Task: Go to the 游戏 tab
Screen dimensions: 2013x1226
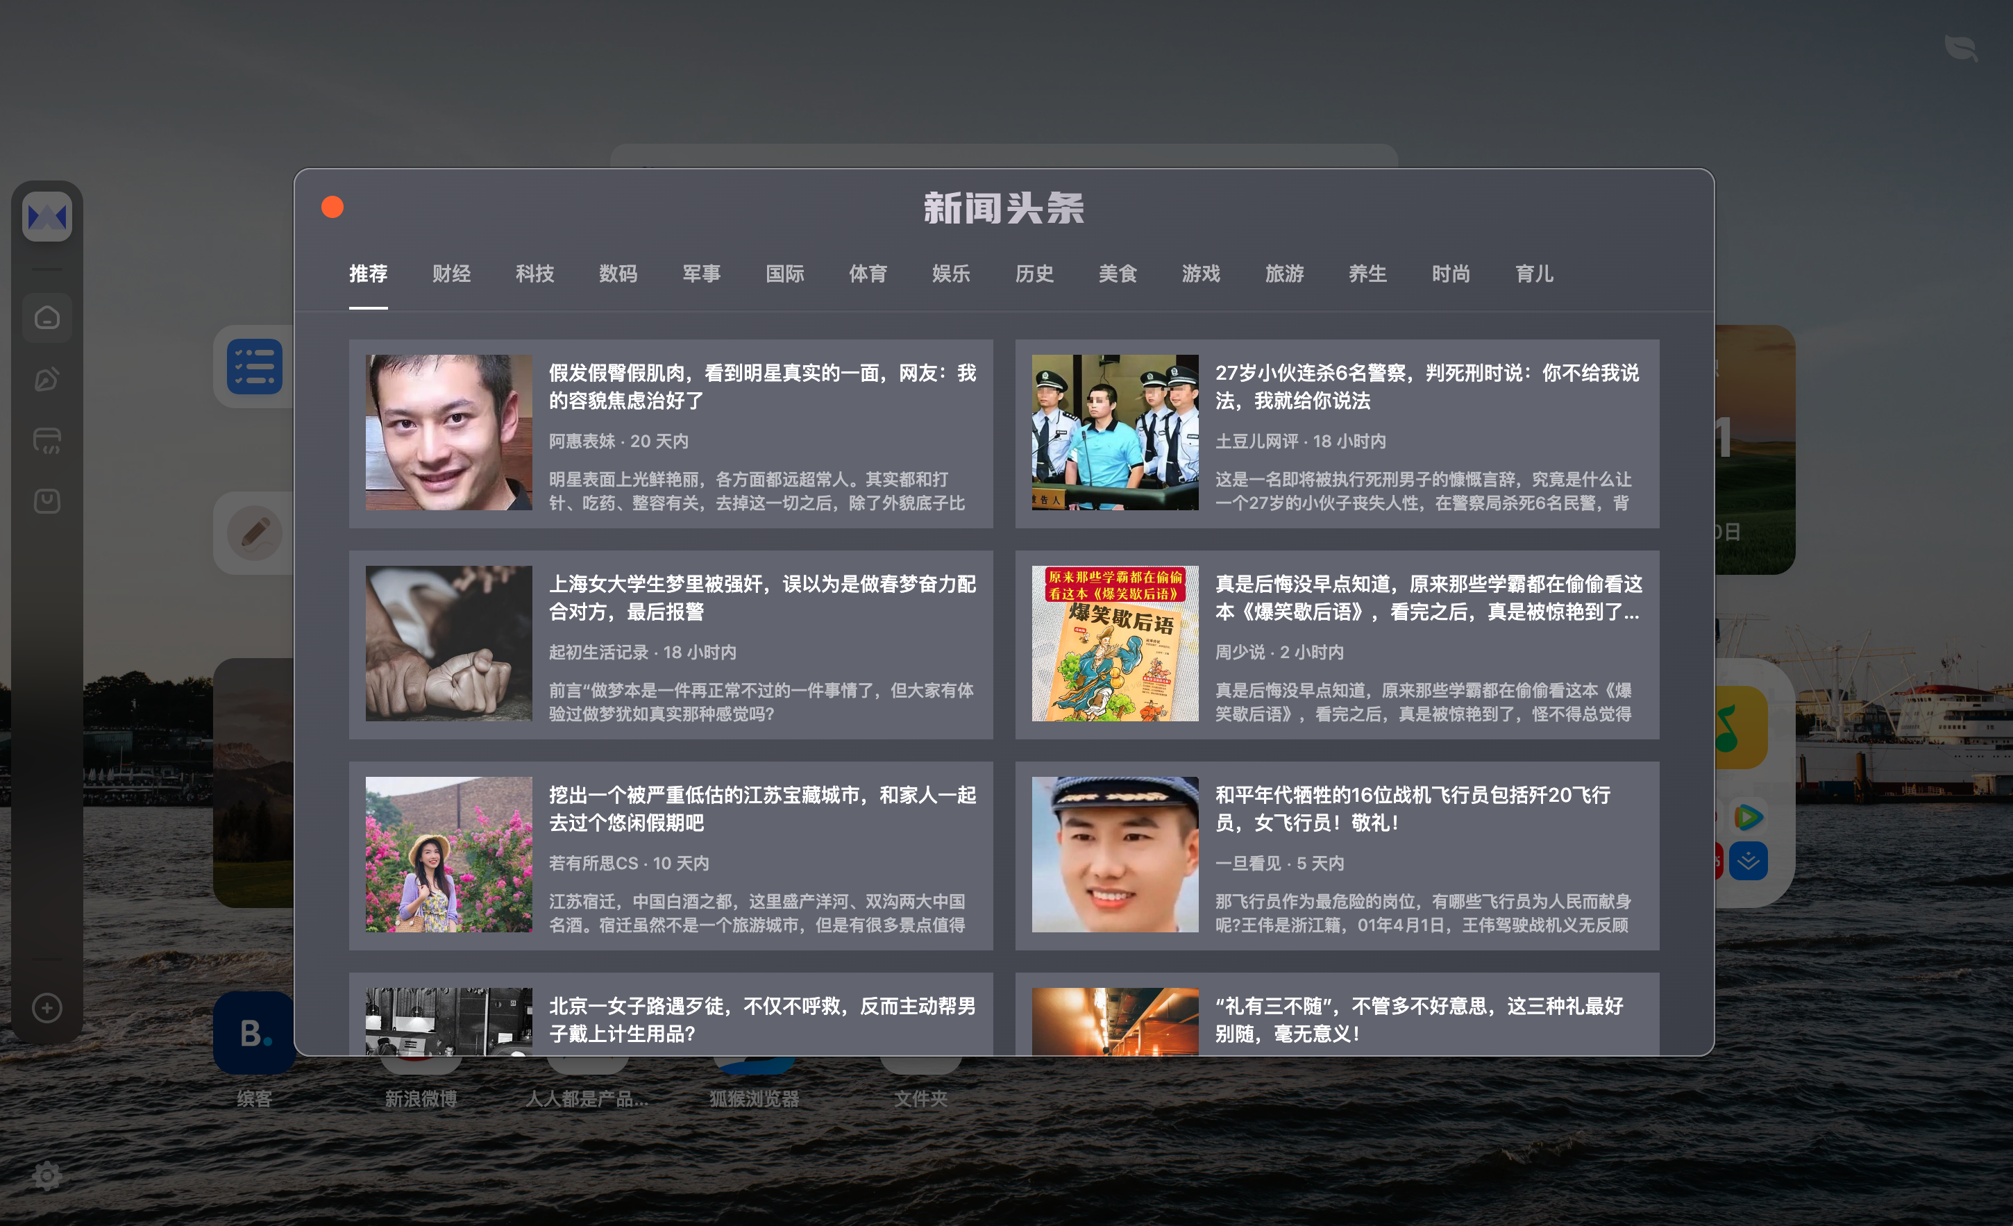Action: (1200, 274)
